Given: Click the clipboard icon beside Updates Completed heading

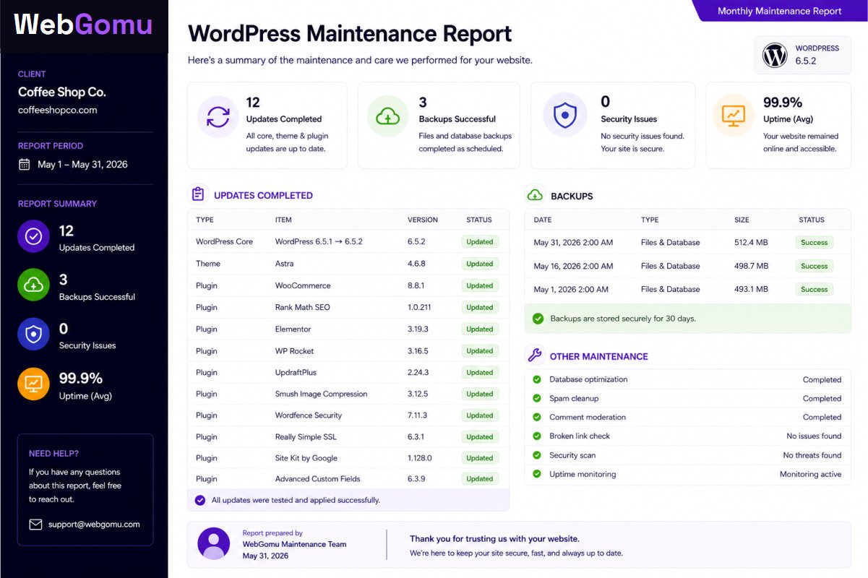Looking at the screenshot, I should (x=197, y=194).
